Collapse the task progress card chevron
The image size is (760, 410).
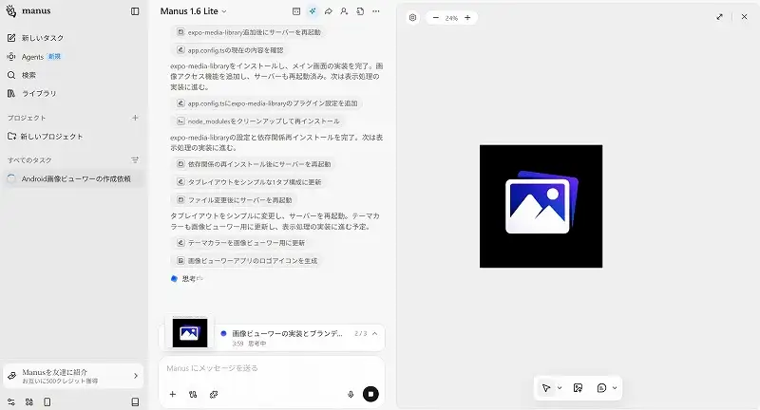[374, 333]
